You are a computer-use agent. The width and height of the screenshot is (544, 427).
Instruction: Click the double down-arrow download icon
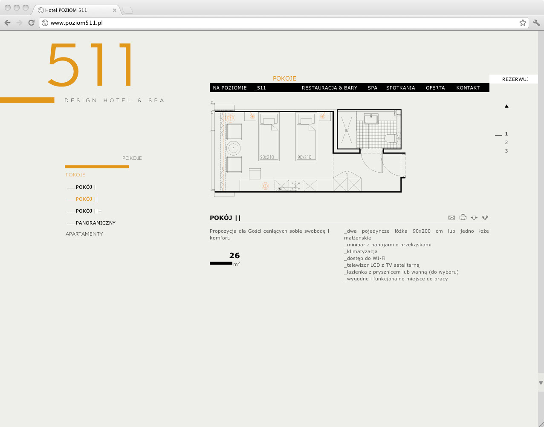[x=485, y=217]
